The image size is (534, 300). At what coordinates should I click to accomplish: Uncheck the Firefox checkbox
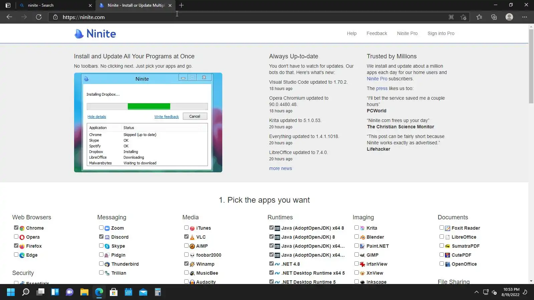[x=16, y=246]
